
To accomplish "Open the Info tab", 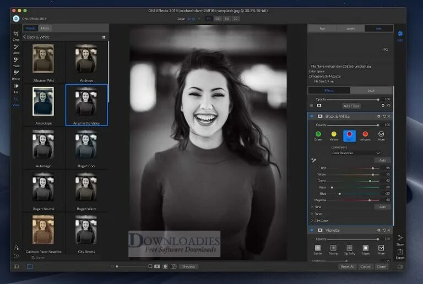I will [x=379, y=28].
